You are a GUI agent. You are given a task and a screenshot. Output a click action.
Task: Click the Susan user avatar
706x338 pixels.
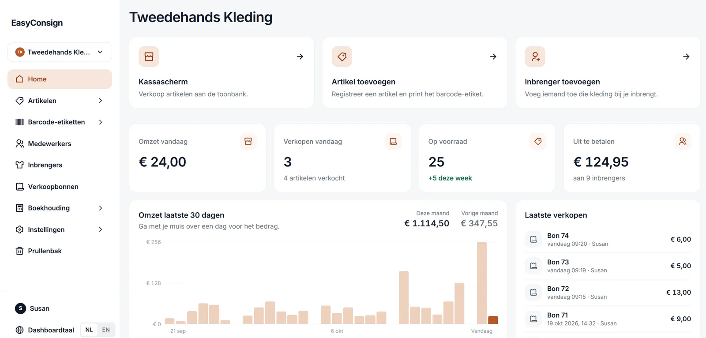pyautogui.click(x=20, y=308)
